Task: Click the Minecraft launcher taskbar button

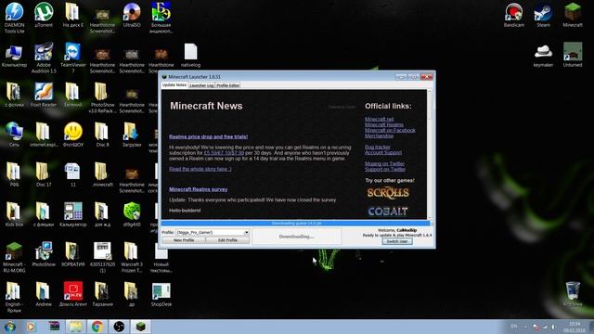Action: click(140, 327)
